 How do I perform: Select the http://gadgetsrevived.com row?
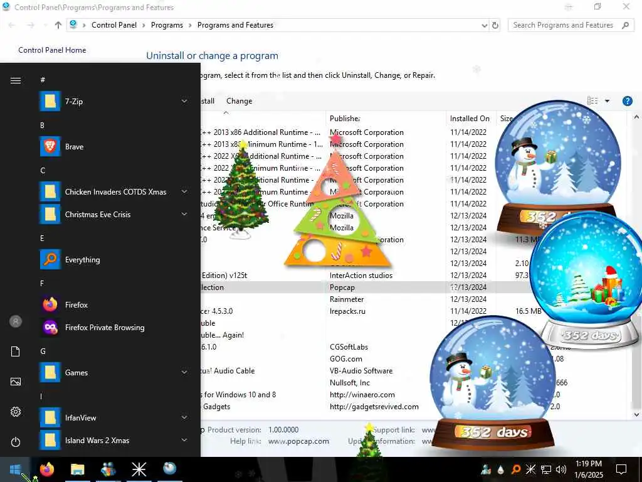tap(374, 407)
